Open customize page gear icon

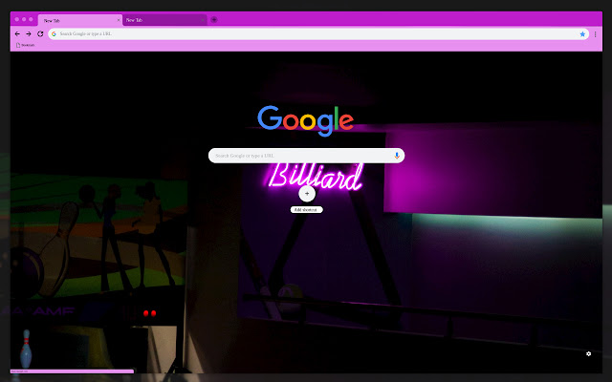tap(589, 354)
